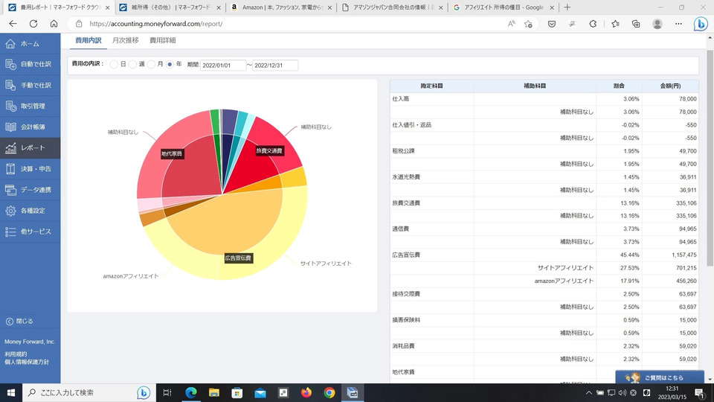
Task: Open Task View on the taskbar
Action: pos(167,392)
